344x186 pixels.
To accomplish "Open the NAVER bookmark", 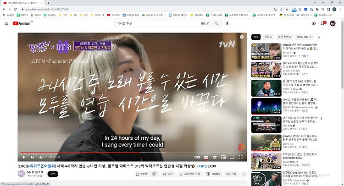I will click(x=22, y=15).
